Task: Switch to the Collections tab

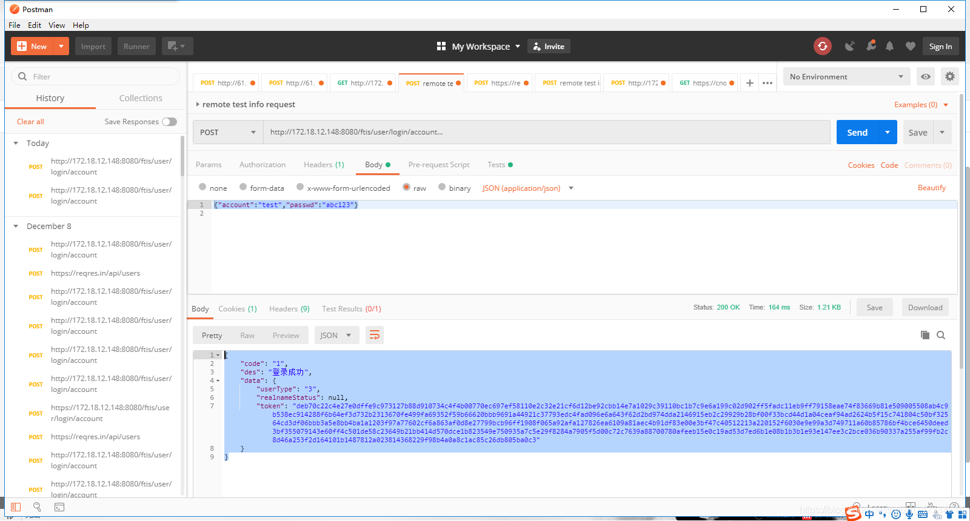Action: [141, 98]
